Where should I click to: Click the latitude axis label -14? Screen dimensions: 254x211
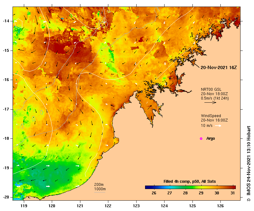pyautogui.click(x=6, y=21)
